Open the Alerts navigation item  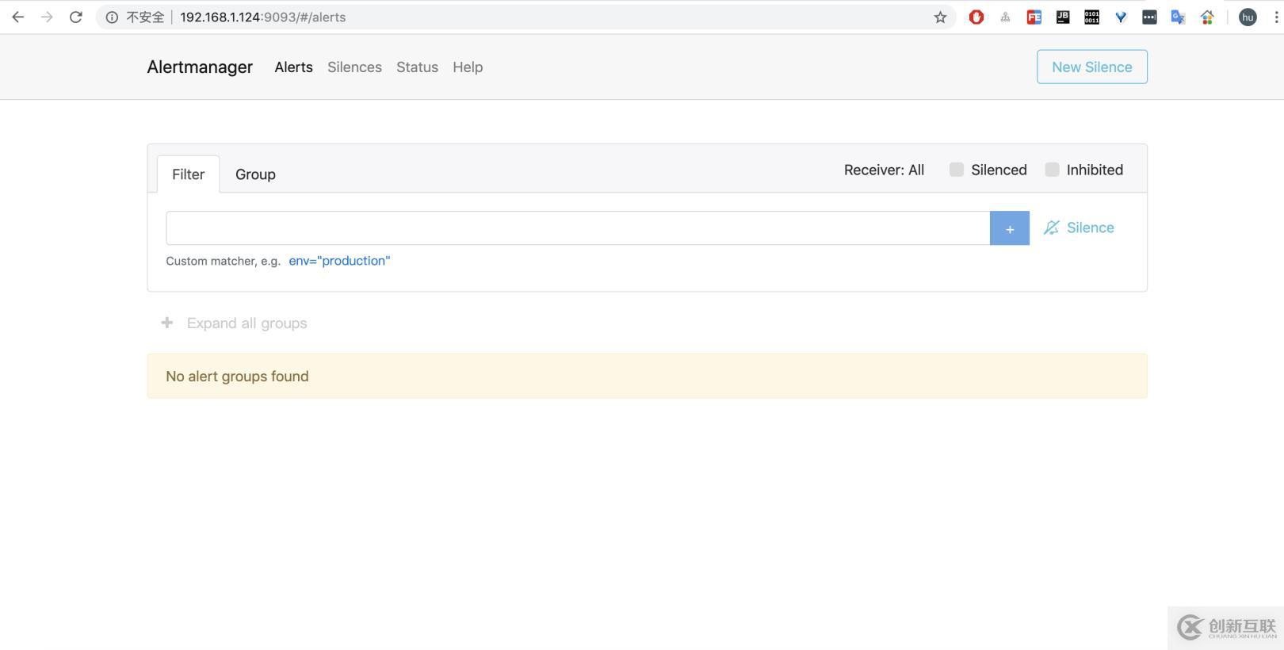[293, 67]
